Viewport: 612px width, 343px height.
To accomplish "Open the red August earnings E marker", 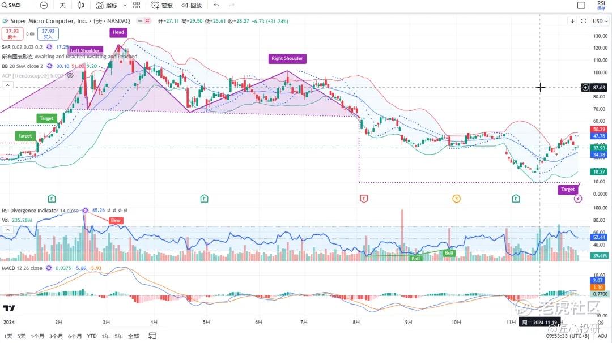I will pos(364,199).
